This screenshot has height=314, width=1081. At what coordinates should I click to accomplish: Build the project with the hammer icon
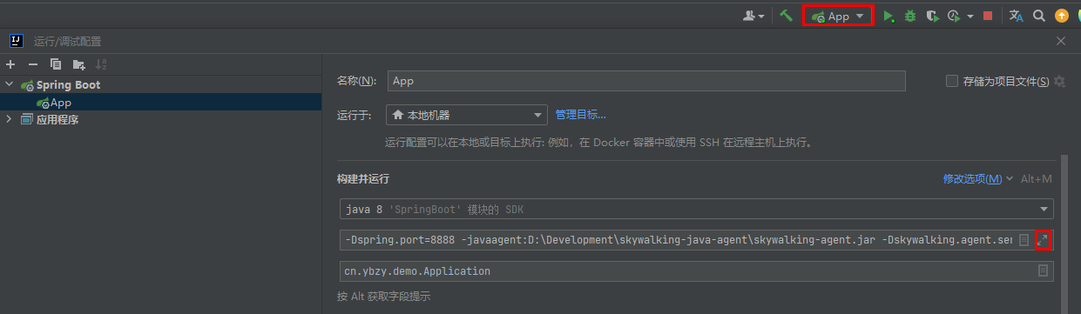click(x=786, y=16)
